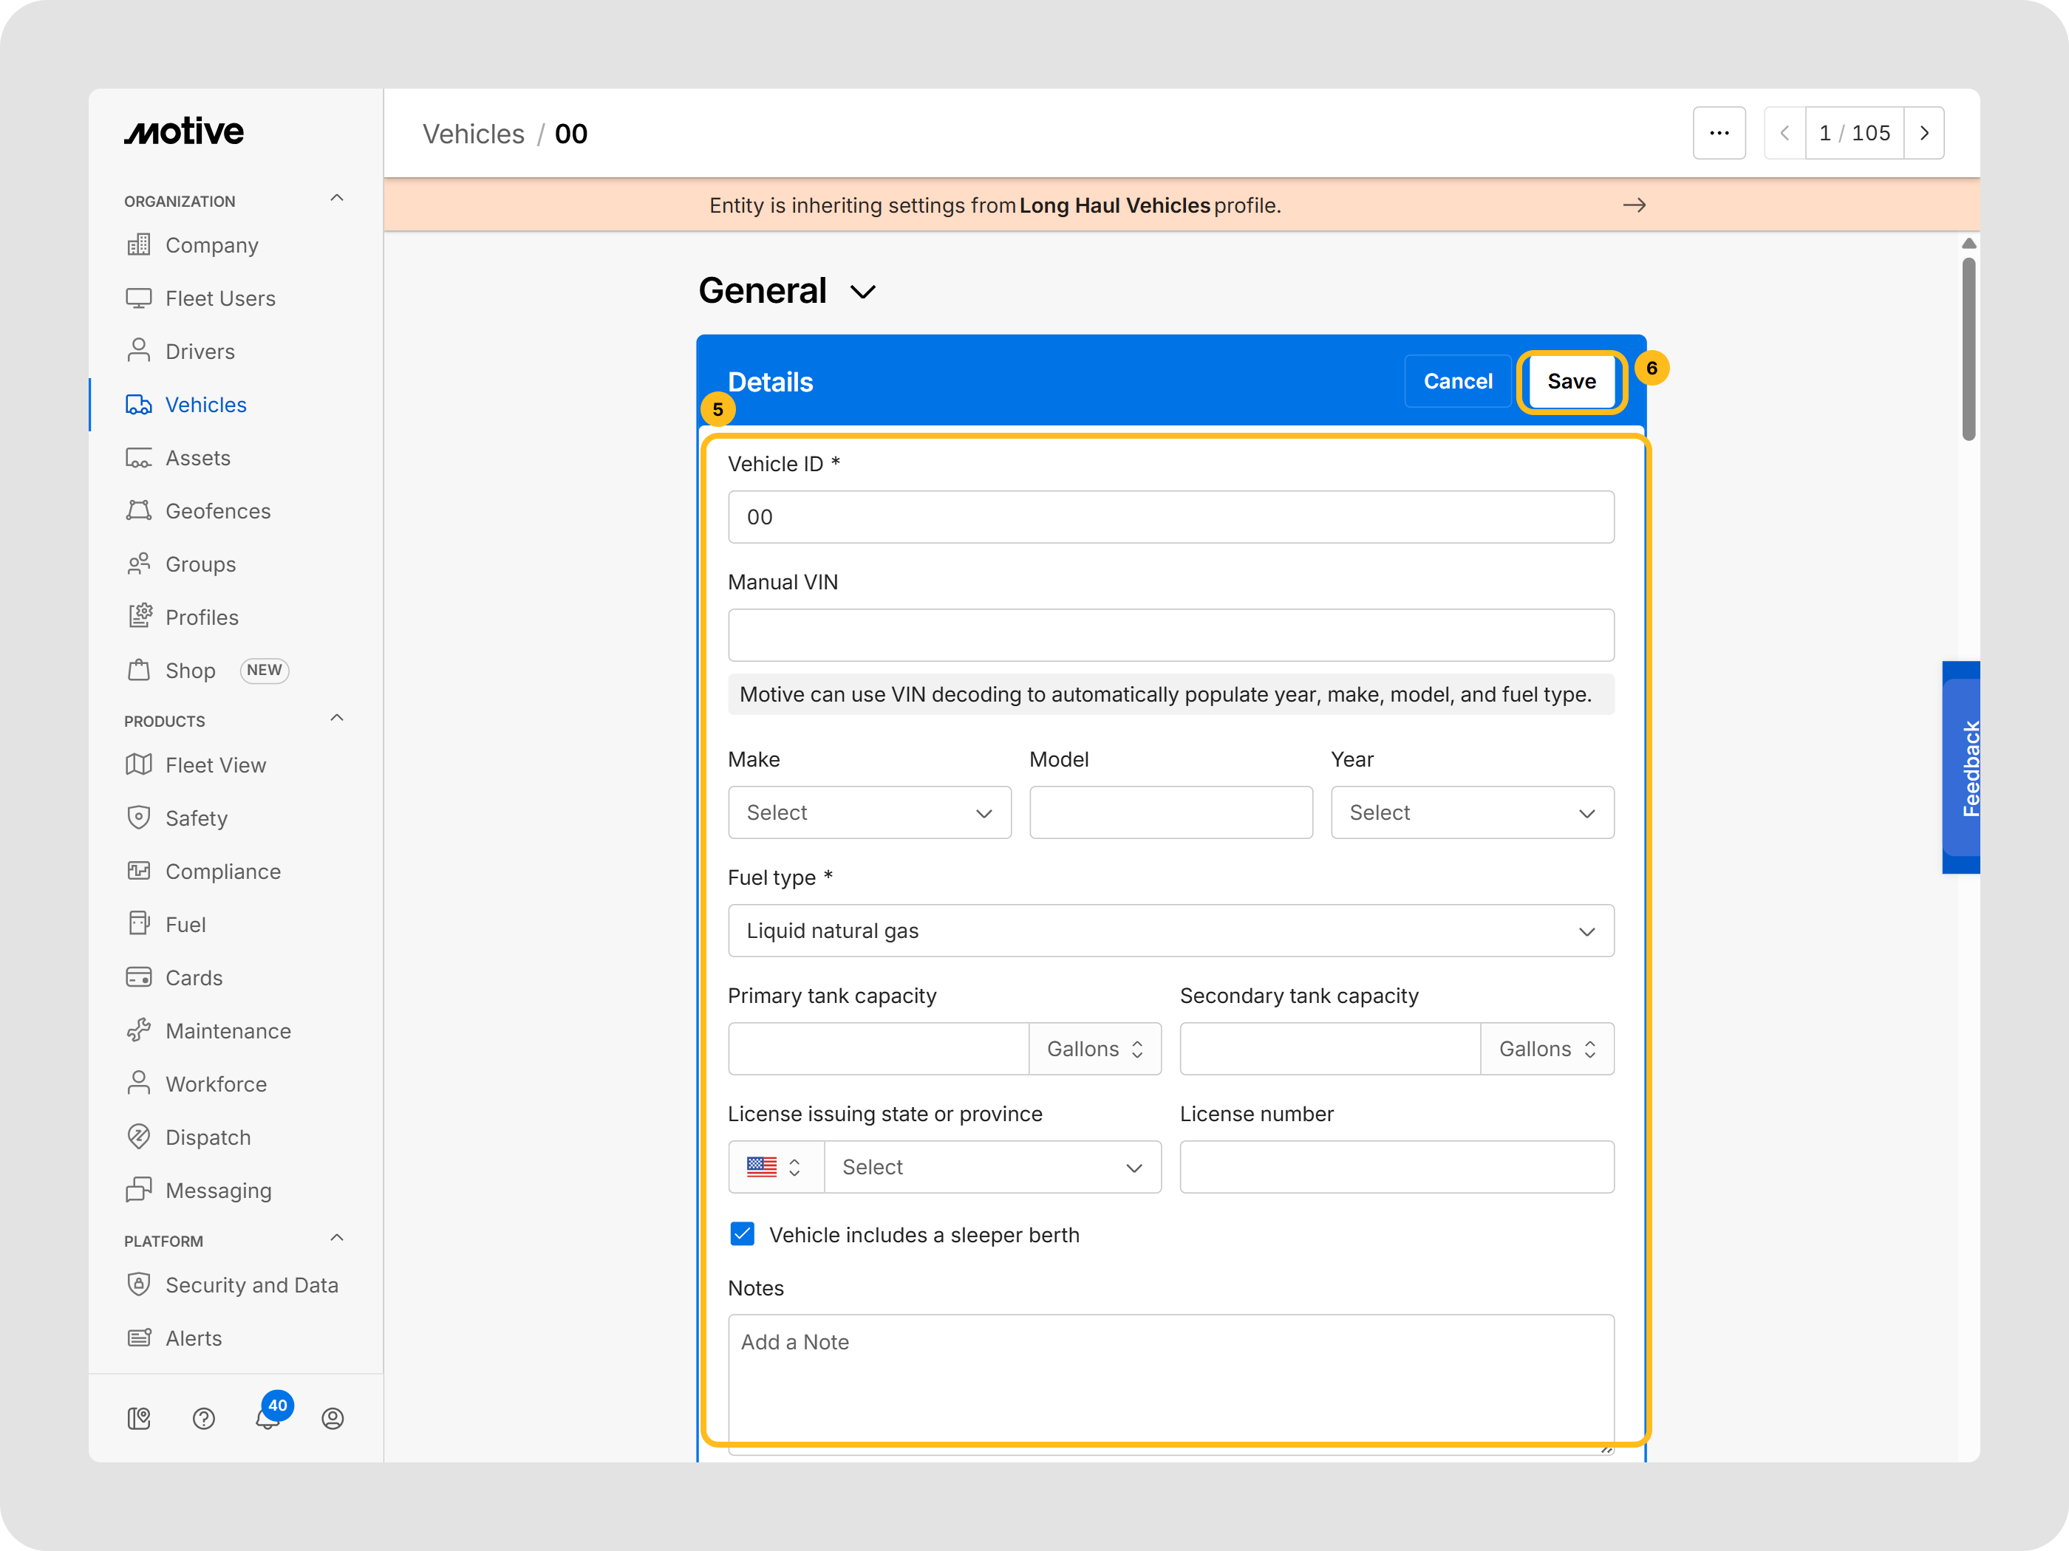Image resolution: width=2069 pixels, height=1551 pixels.
Task: Click arrow on inheriting settings banner
Action: click(1633, 205)
